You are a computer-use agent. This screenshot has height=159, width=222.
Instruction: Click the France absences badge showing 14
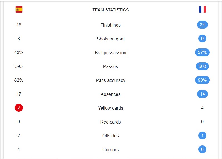[x=202, y=94]
